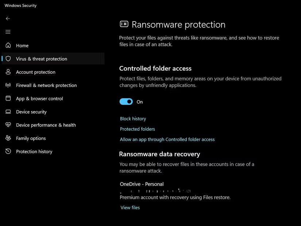
Task: Click the Ransomware protection header icon
Action: 124,24
